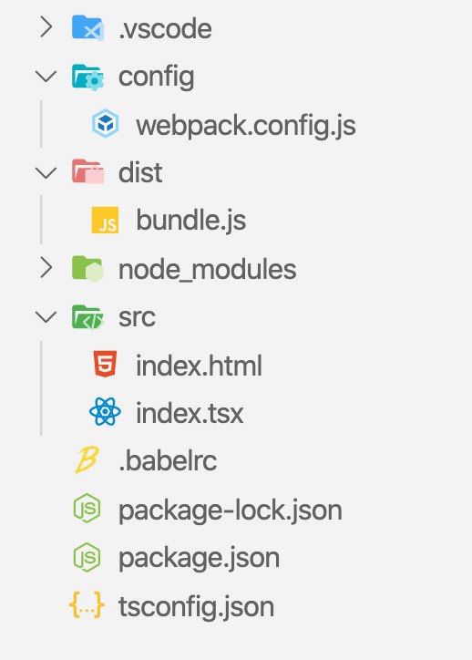Collapse the config folder chevron
Screen dimensions: 472x660
46,77
